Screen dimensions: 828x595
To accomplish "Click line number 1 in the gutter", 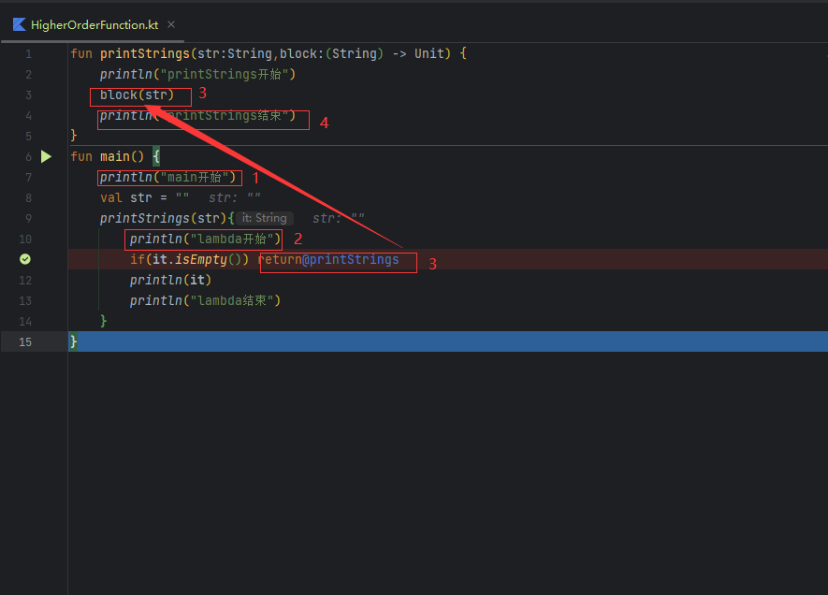I will point(28,54).
